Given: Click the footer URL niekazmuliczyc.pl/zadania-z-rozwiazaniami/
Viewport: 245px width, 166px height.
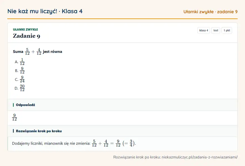Looking at the screenshot, I should tap(200, 157).
